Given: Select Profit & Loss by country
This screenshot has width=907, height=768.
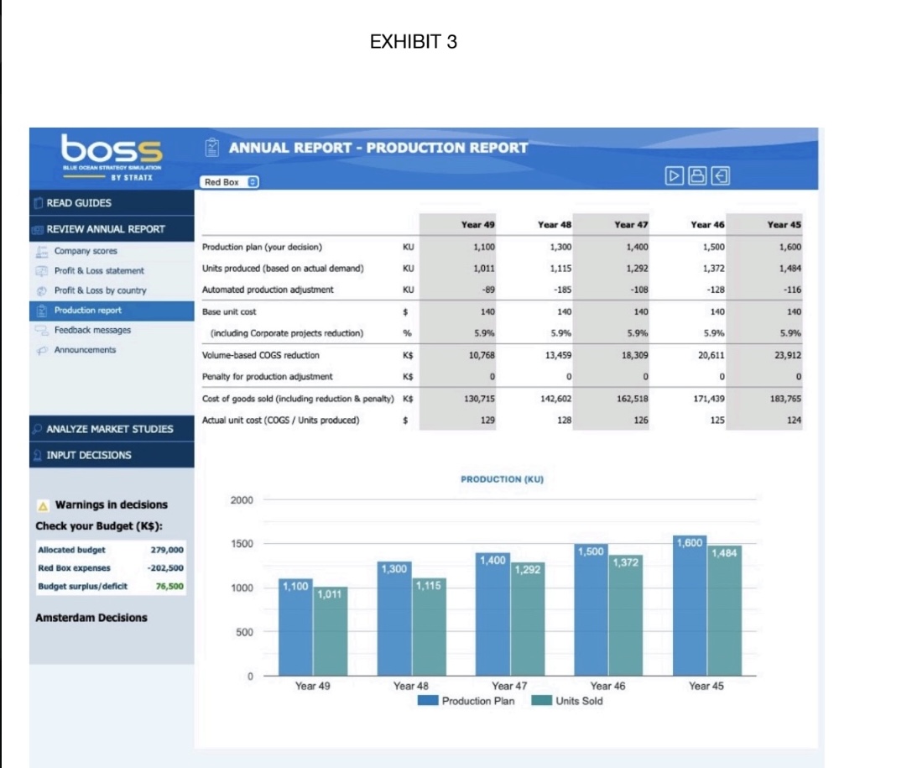Looking at the screenshot, I should tap(100, 290).
